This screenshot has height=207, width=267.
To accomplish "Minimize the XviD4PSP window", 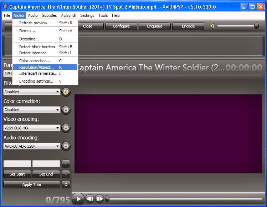I will 244,7.
